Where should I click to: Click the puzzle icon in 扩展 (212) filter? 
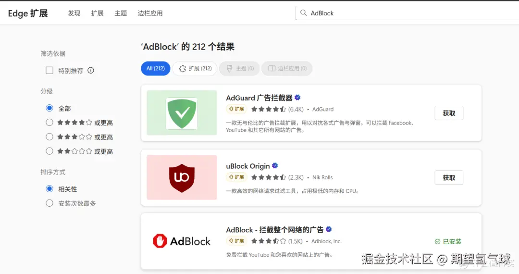tap(183, 68)
